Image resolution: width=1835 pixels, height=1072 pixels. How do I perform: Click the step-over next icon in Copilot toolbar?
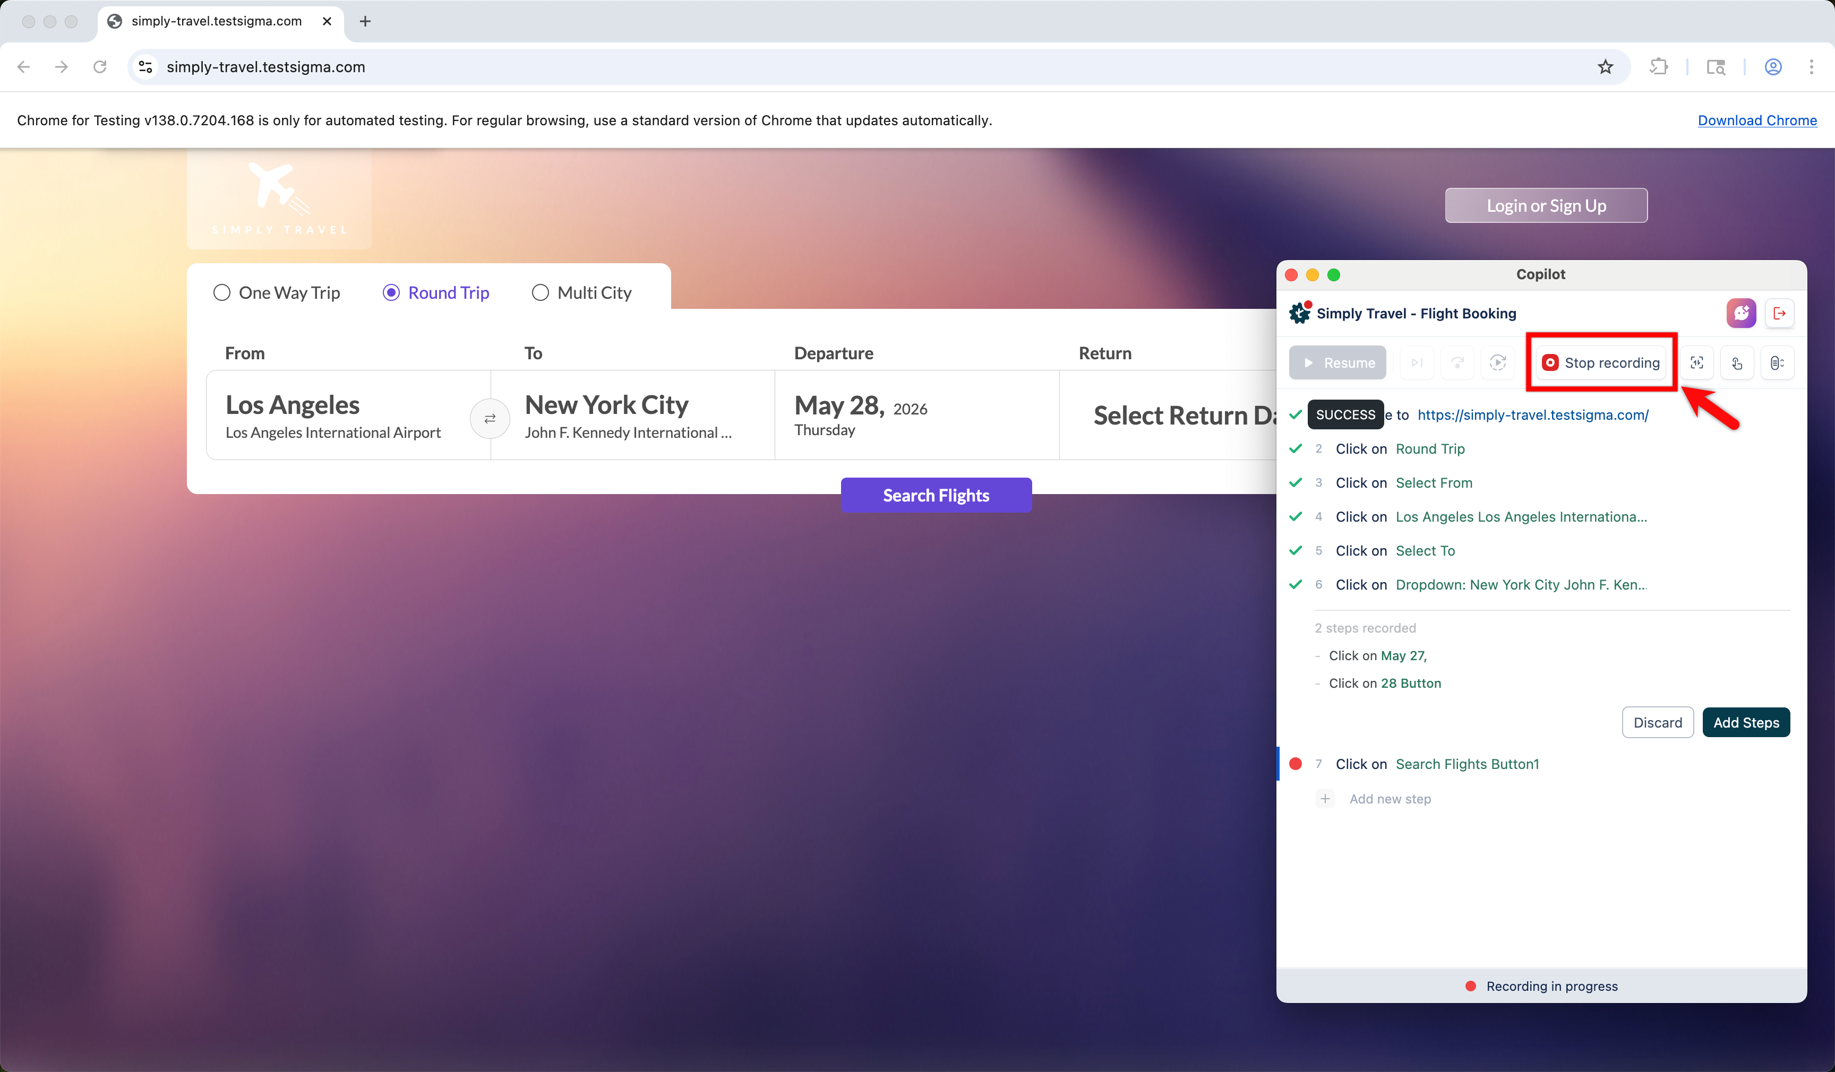1417,362
